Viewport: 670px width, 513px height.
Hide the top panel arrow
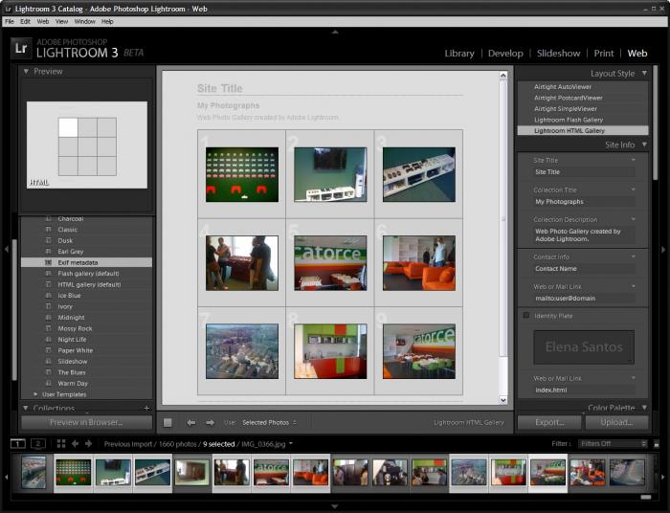pos(335,32)
